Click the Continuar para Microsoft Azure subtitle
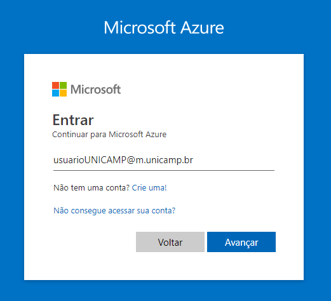331x301 pixels. pos(109,135)
